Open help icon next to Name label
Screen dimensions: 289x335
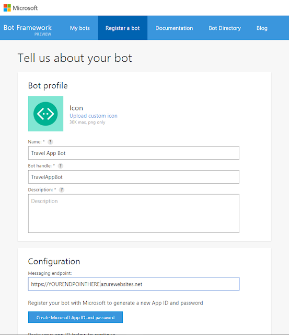[50, 142]
